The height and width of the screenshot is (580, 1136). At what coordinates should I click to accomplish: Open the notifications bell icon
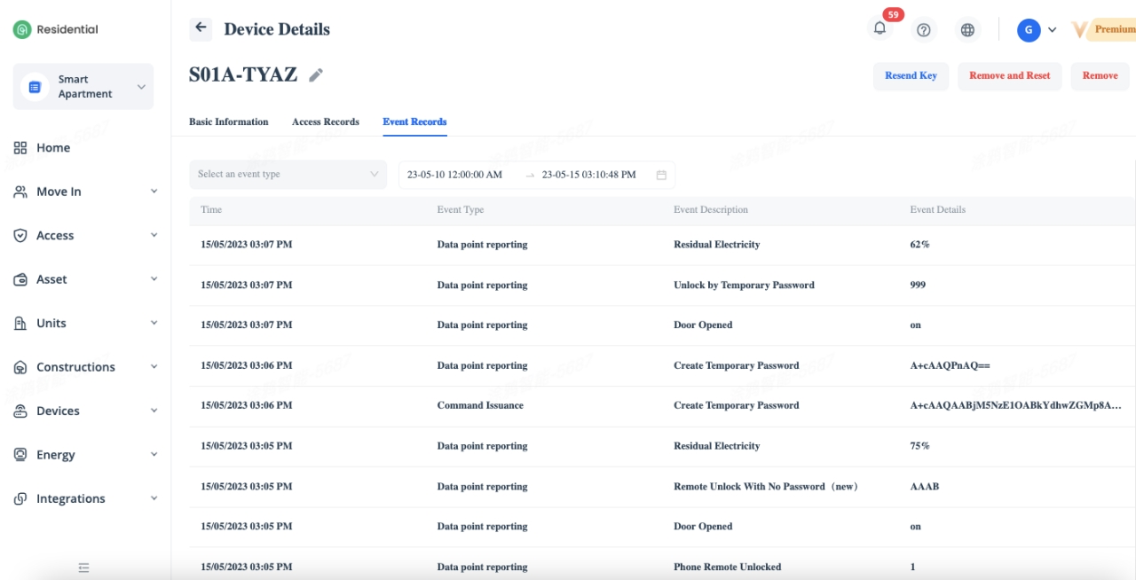point(880,28)
